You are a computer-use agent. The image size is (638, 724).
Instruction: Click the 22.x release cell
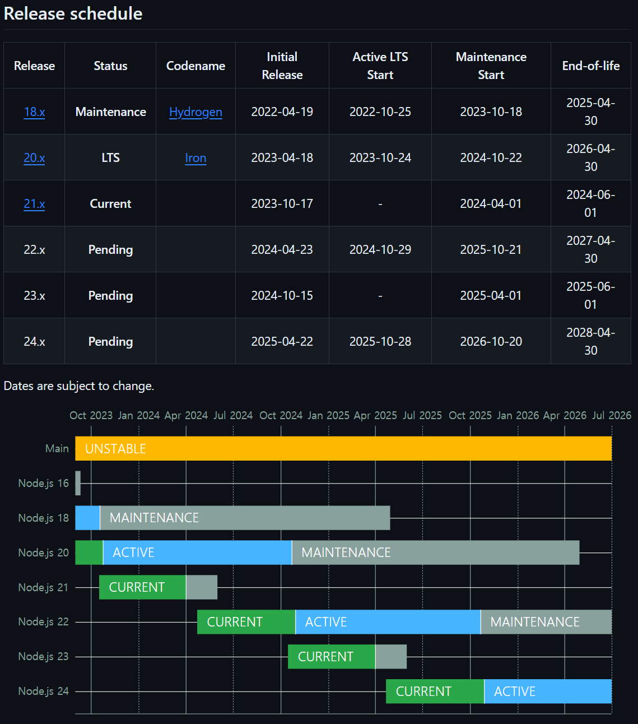pos(34,249)
